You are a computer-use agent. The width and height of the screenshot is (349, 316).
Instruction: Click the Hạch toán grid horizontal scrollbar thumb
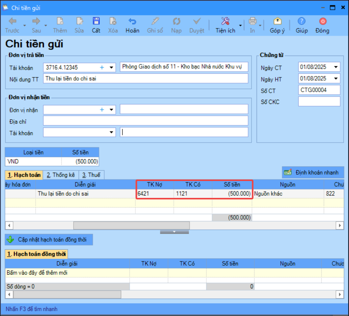click(132, 225)
